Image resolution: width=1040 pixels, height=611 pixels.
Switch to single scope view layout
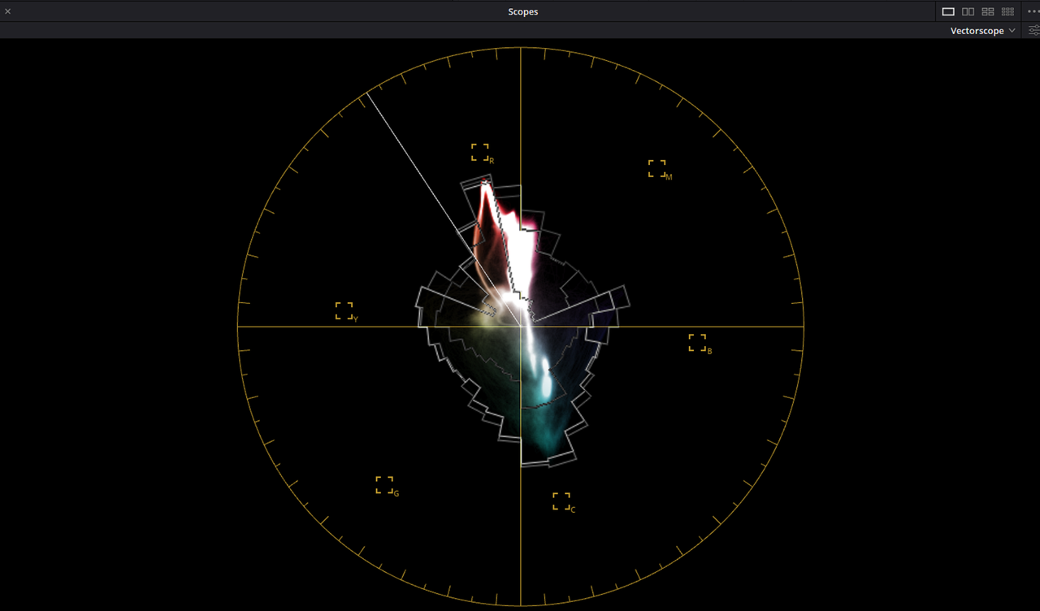[x=948, y=11]
